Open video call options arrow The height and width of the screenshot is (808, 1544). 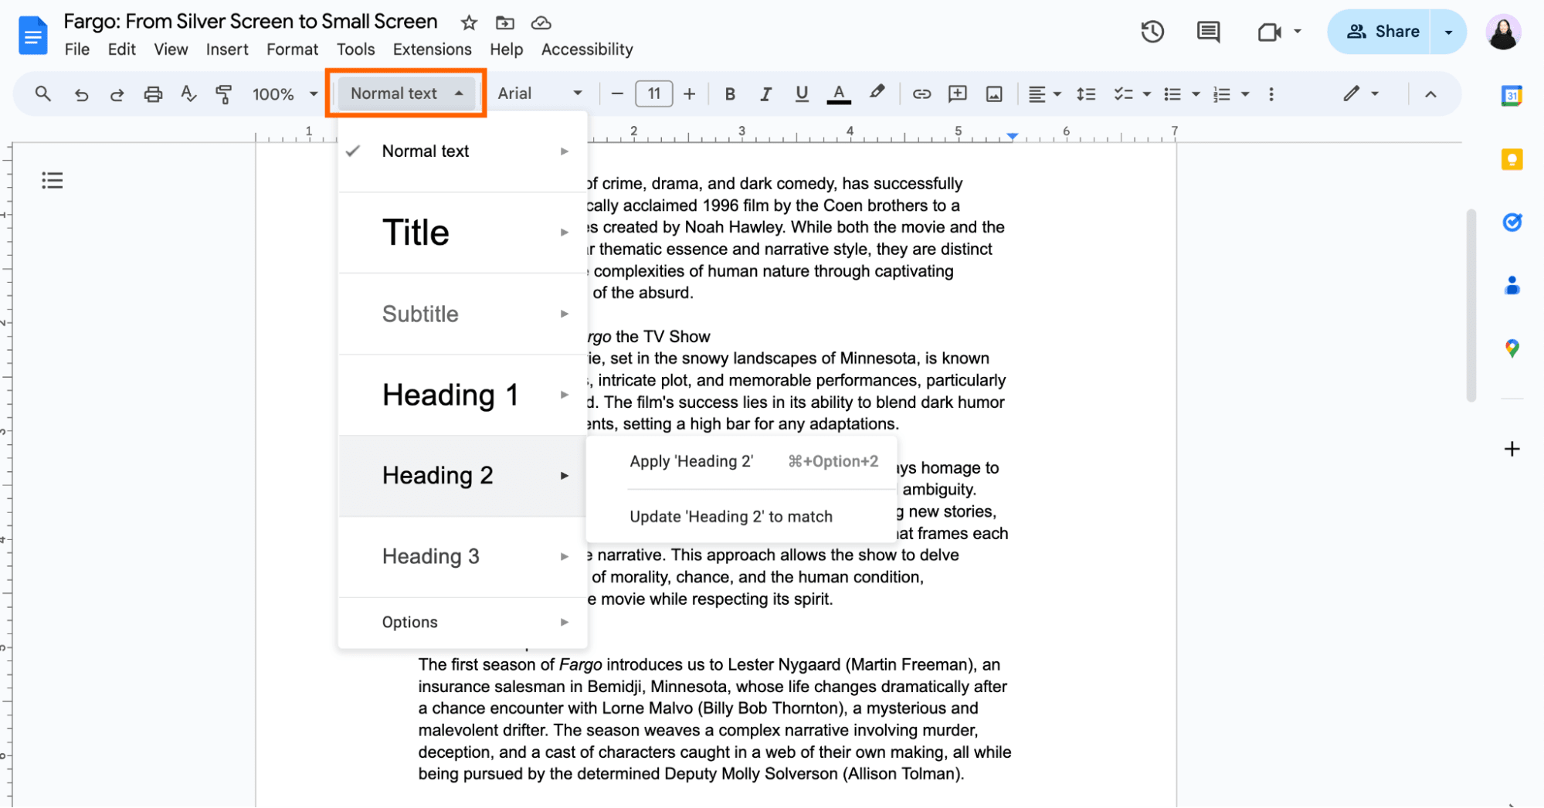(x=1298, y=32)
